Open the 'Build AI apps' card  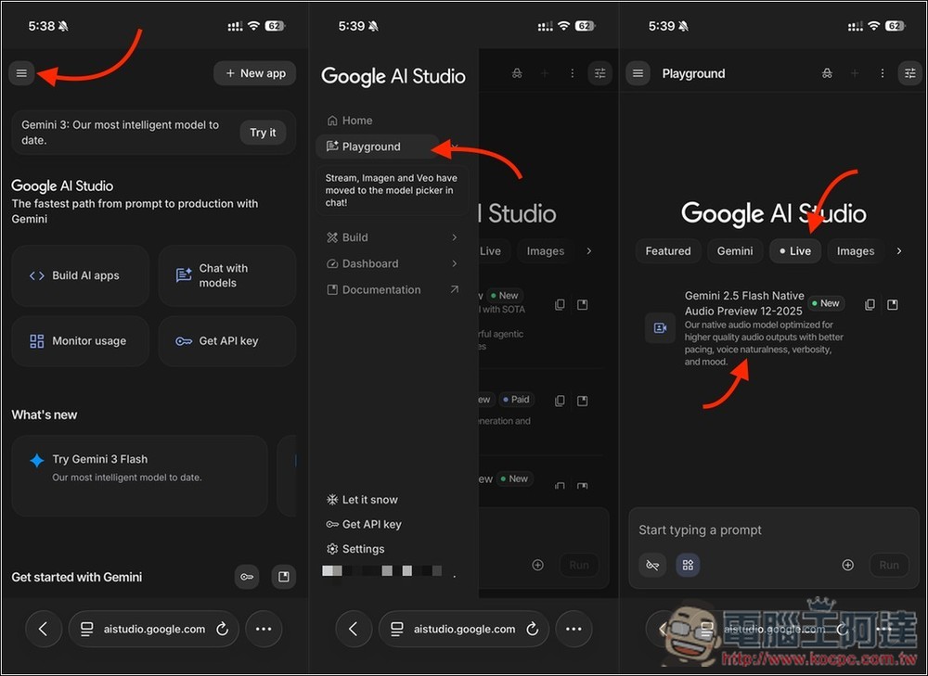(x=81, y=275)
